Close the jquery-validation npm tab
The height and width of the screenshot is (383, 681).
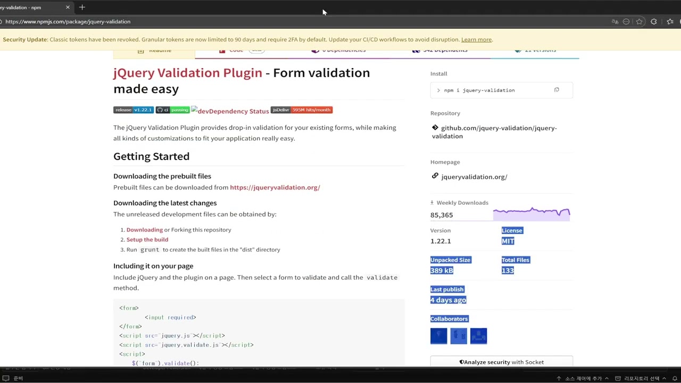coord(68,7)
